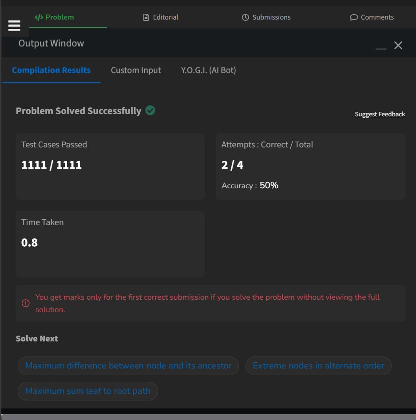Click the green success checkmark icon
The width and height of the screenshot is (416, 420).
tap(150, 111)
